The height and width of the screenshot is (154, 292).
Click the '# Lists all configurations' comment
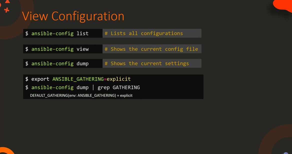click(144, 33)
